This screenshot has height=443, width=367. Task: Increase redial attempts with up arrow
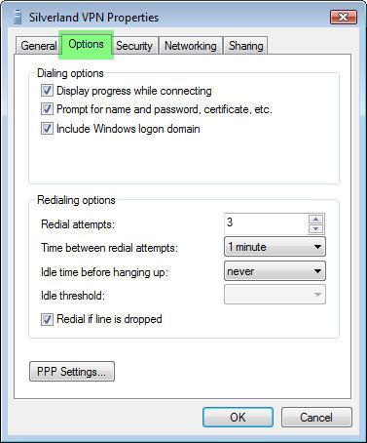pyautogui.click(x=315, y=219)
